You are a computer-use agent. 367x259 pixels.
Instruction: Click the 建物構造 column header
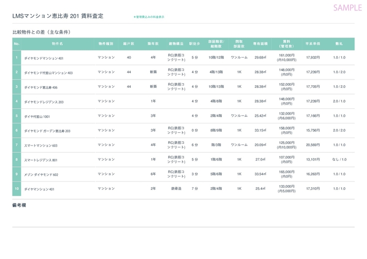(x=176, y=43)
